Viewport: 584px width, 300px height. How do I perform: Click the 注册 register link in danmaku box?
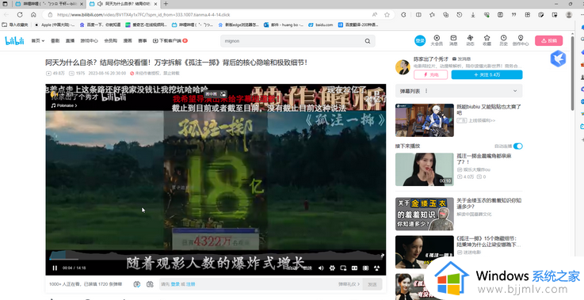pyautogui.click(x=191, y=284)
